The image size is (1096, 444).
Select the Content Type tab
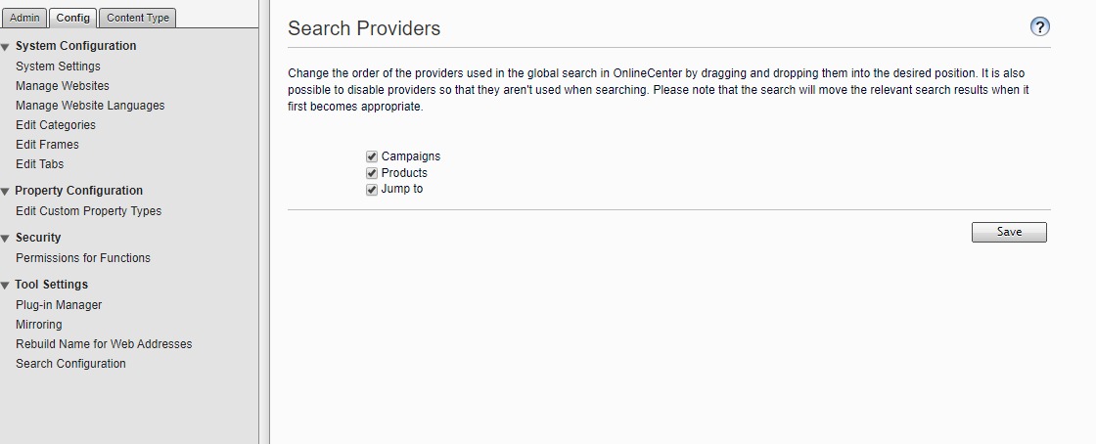click(x=137, y=18)
